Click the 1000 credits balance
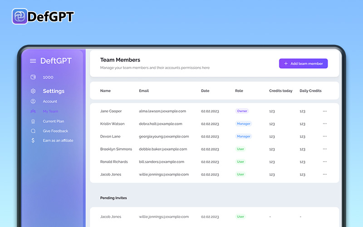 (48, 77)
